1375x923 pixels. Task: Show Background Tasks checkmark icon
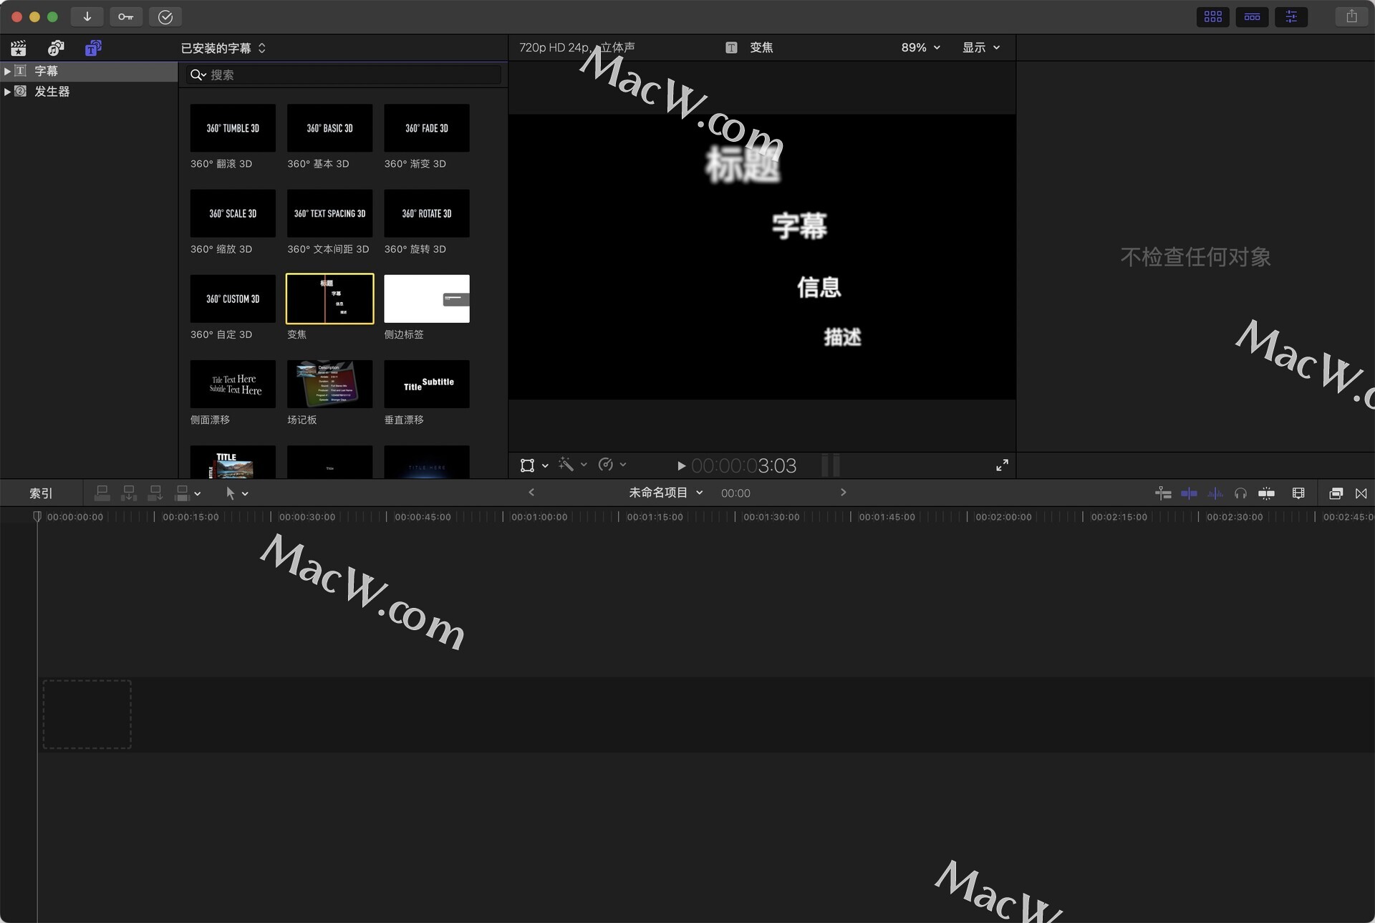point(165,16)
